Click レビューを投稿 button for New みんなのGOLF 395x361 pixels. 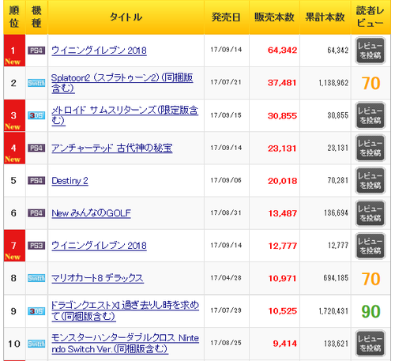(371, 213)
